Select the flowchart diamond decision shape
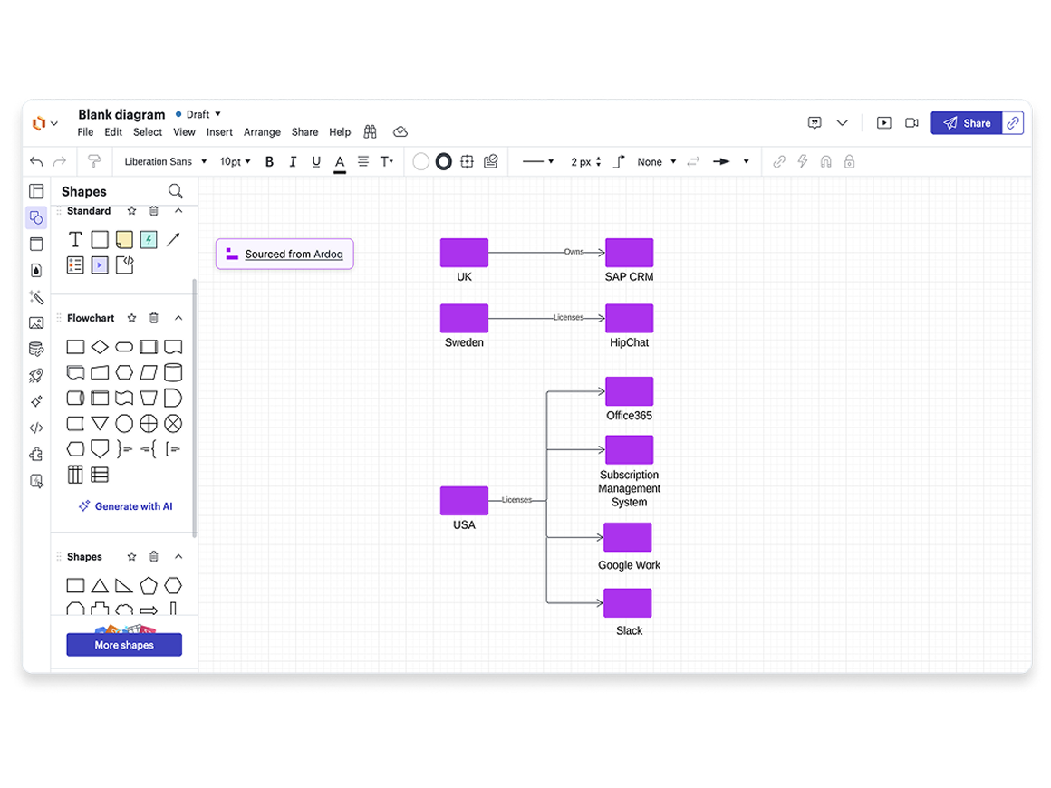Screen dimensions: 1051x788 (x=100, y=346)
